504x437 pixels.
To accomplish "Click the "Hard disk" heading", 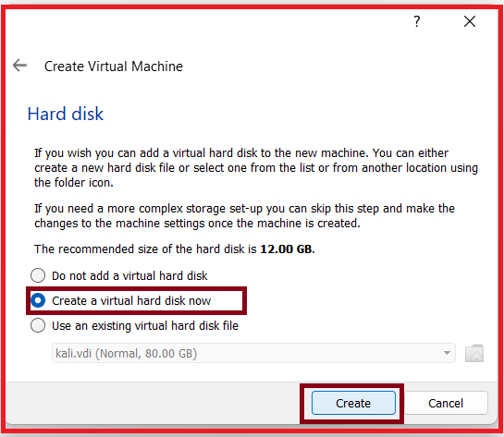I will point(66,114).
